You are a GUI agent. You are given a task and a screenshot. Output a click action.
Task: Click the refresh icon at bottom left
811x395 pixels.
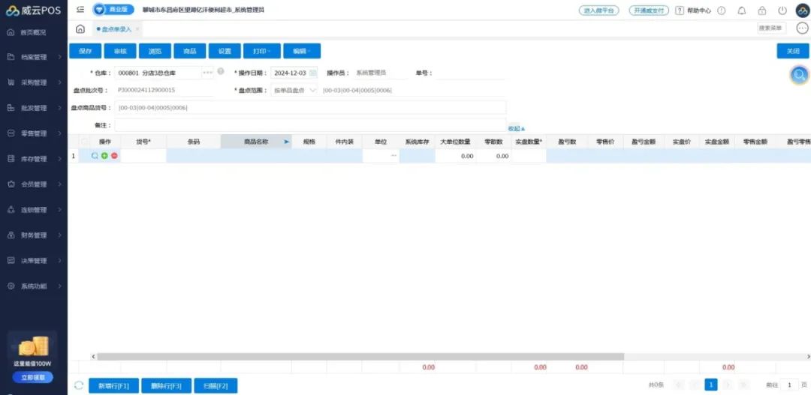tap(79, 385)
